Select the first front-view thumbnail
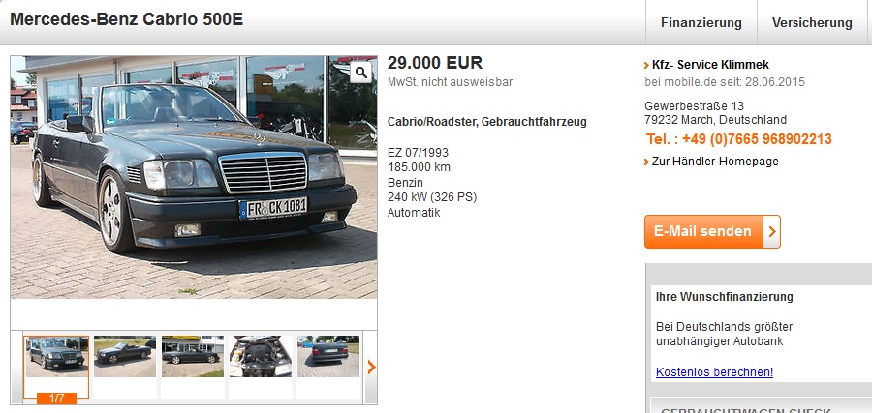872x413 pixels. 56,356
